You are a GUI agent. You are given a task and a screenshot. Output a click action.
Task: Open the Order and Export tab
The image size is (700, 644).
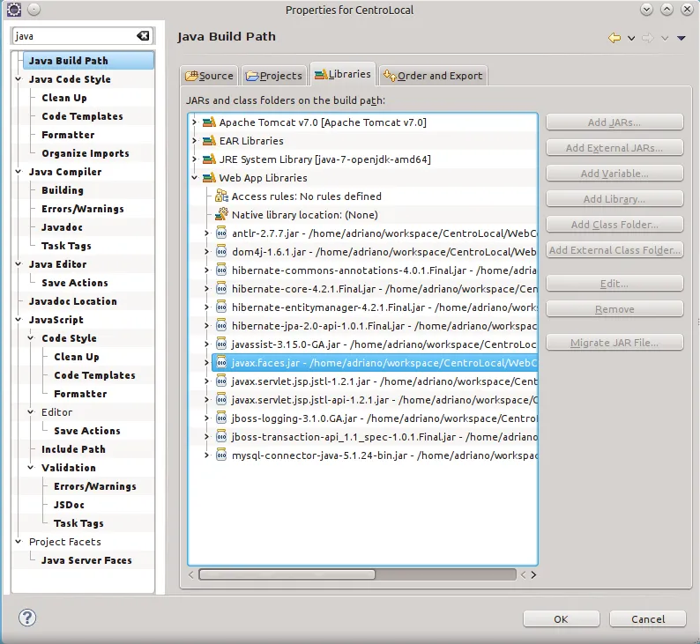[x=432, y=76]
